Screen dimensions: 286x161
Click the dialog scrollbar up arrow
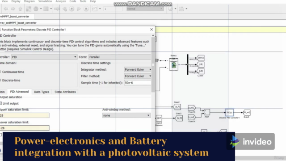(x=153, y=35)
